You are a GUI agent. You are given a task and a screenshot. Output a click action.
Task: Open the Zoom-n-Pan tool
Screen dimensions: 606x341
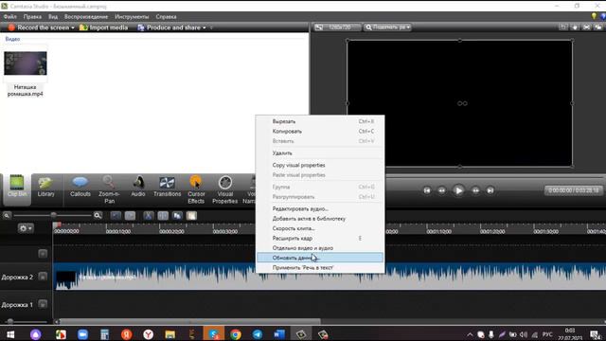tap(109, 189)
